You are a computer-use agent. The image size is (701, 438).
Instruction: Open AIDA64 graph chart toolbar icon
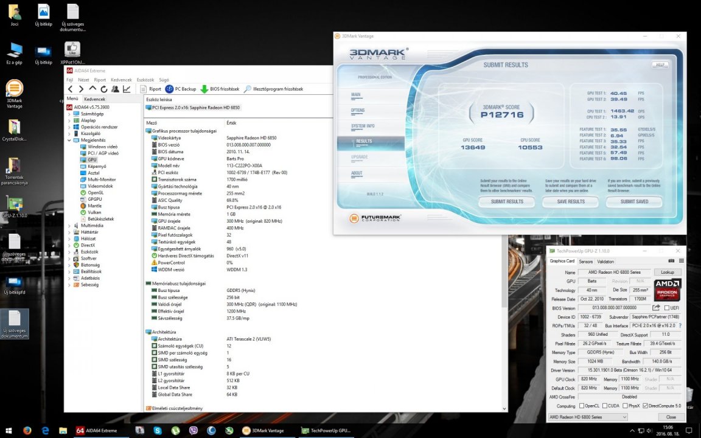click(x=127, y=89)
